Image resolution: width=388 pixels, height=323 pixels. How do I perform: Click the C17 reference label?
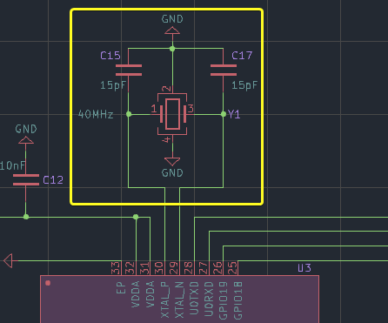coord(242,56)
